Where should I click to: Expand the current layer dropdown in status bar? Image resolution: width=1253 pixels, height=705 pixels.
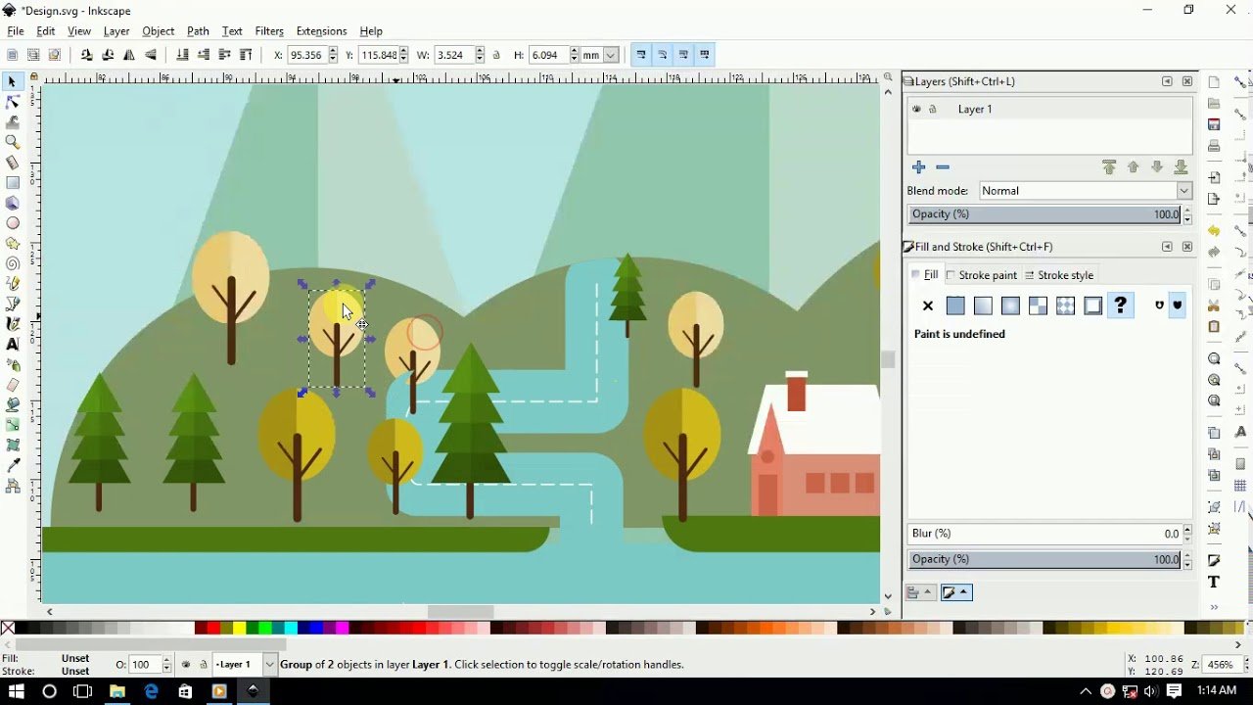(270, 665)
